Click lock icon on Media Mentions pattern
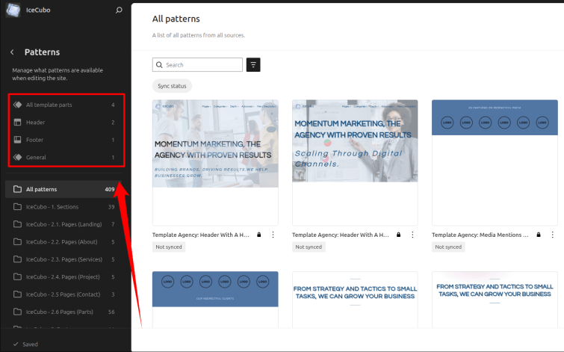Image resolution: width=564 pixels, height=352 pixels. [x=539, y=235]
